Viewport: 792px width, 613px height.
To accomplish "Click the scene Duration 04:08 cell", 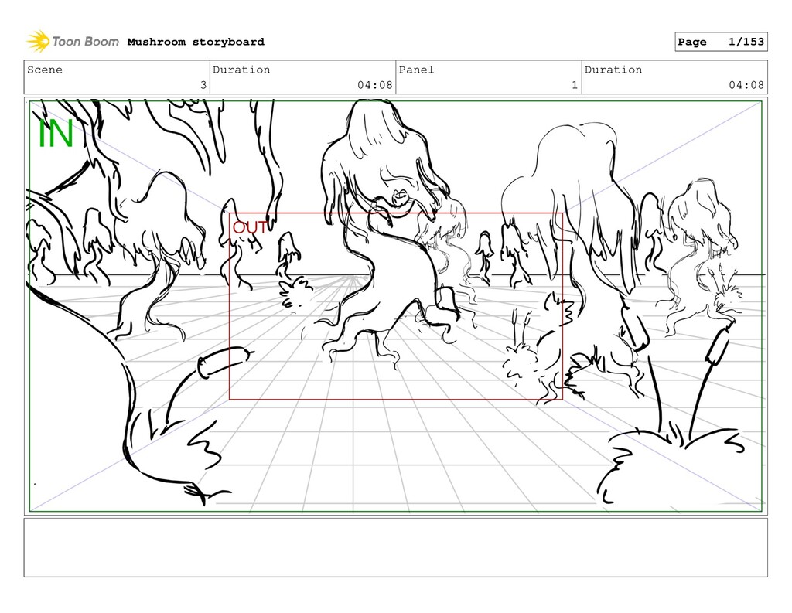I will pos(302,77).
